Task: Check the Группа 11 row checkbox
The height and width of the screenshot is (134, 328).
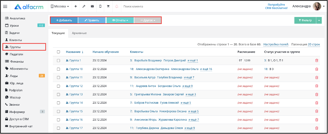Action: [59, 77]
